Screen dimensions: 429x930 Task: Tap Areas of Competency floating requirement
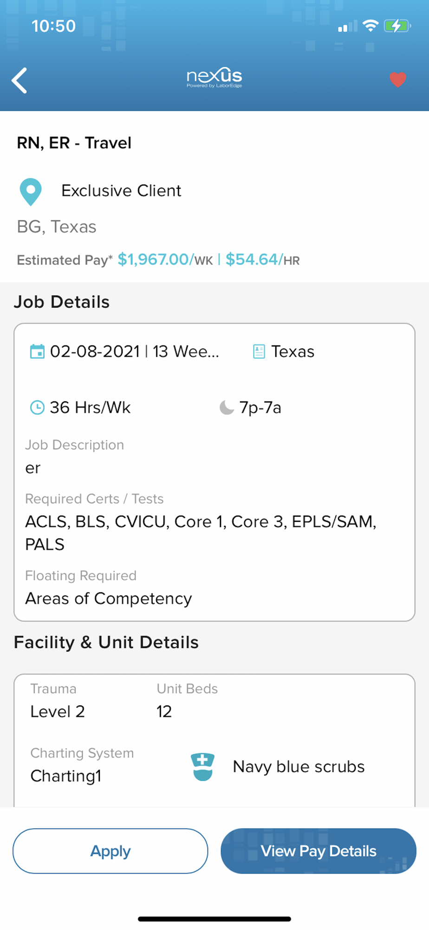pyautogui.click(x=109, y=598)
